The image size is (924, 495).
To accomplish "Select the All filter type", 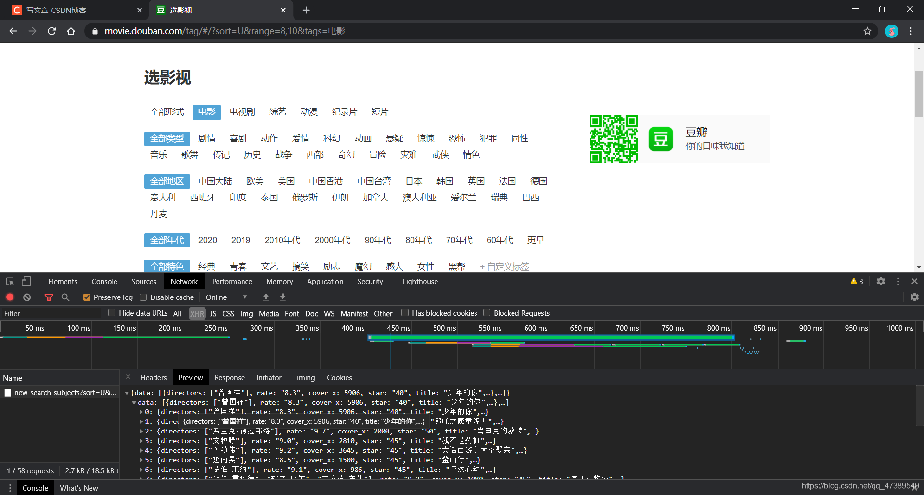I will click(x=177, y=314).
